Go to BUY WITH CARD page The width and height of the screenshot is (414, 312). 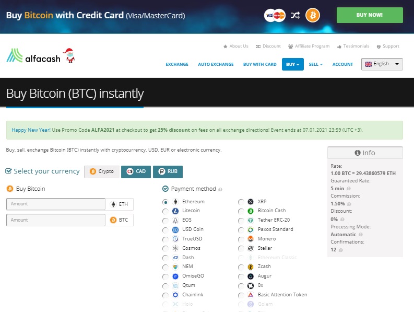point(260,64)
